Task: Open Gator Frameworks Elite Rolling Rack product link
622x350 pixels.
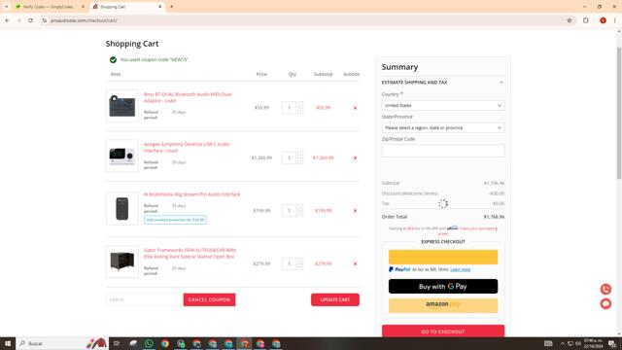Action: (190, 253)
